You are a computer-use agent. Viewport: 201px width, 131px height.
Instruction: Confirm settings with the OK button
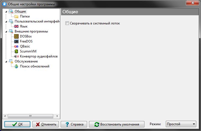click(17, 124)
